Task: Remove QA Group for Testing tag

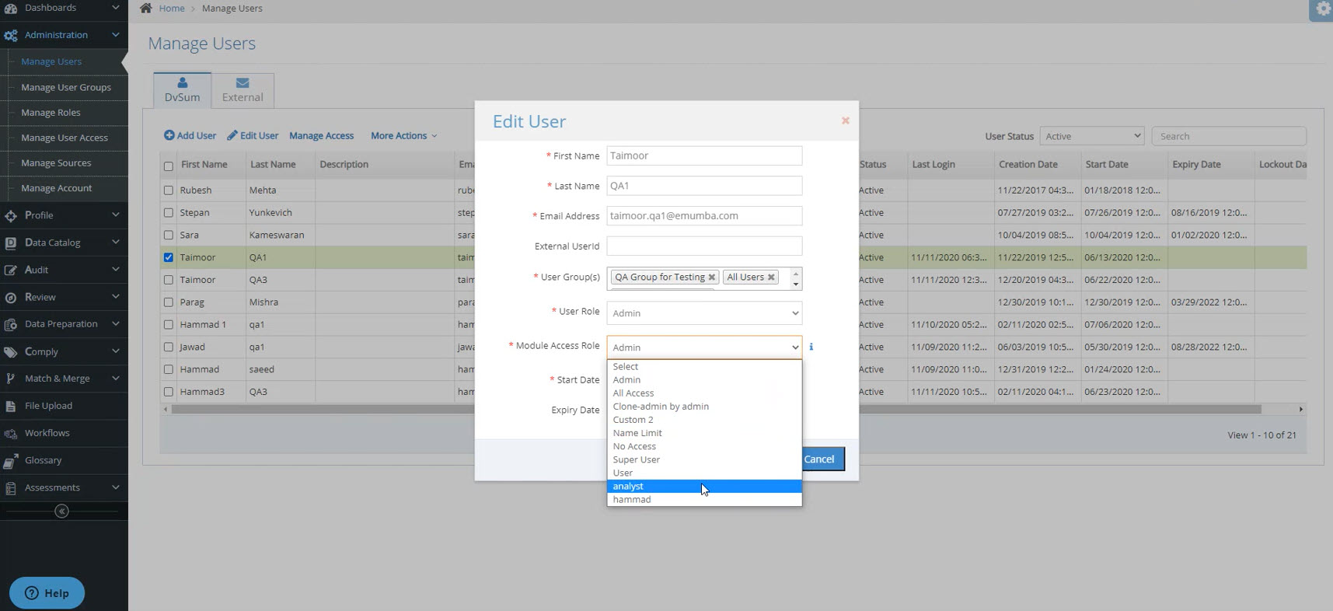Action: [x=711, y=277]
